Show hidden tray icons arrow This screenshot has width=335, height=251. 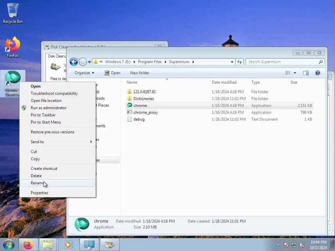click(x=278, y=245)
